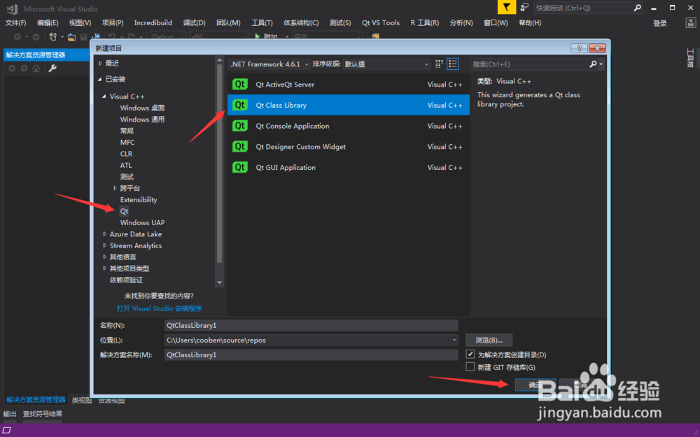Viewport: 700px width, 437px height.
Task: Click the green start debugging arrow
Action: click(258, 36)
